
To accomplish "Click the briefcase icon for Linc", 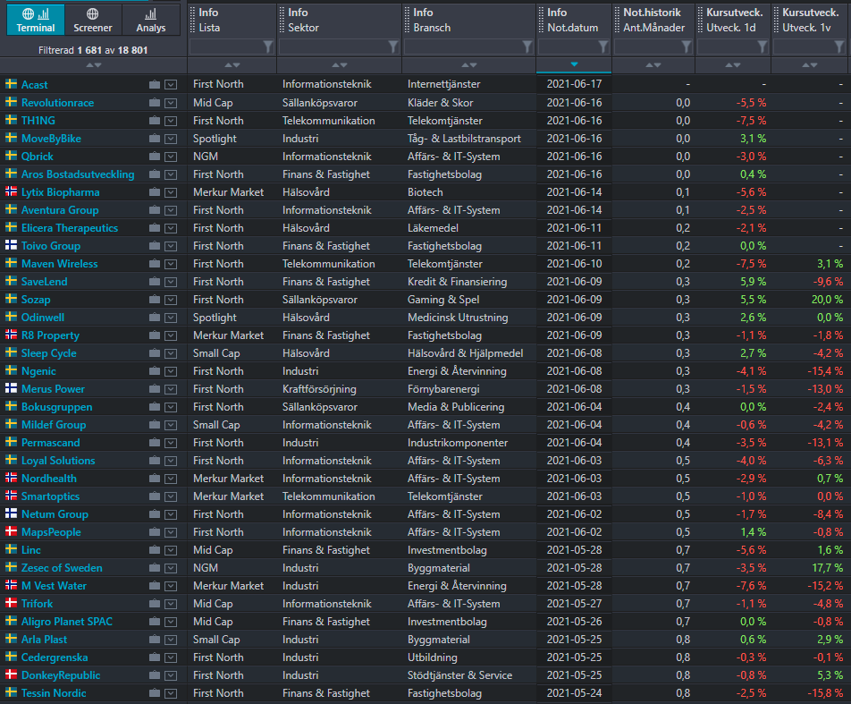I will tap(155, 550).
